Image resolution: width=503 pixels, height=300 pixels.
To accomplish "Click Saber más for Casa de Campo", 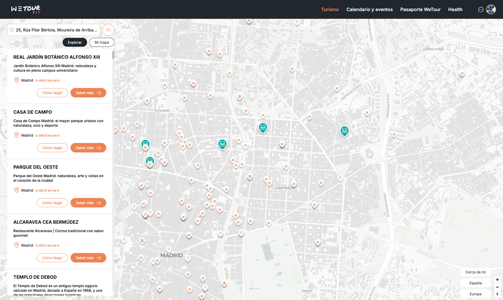I will pos(88,148).
